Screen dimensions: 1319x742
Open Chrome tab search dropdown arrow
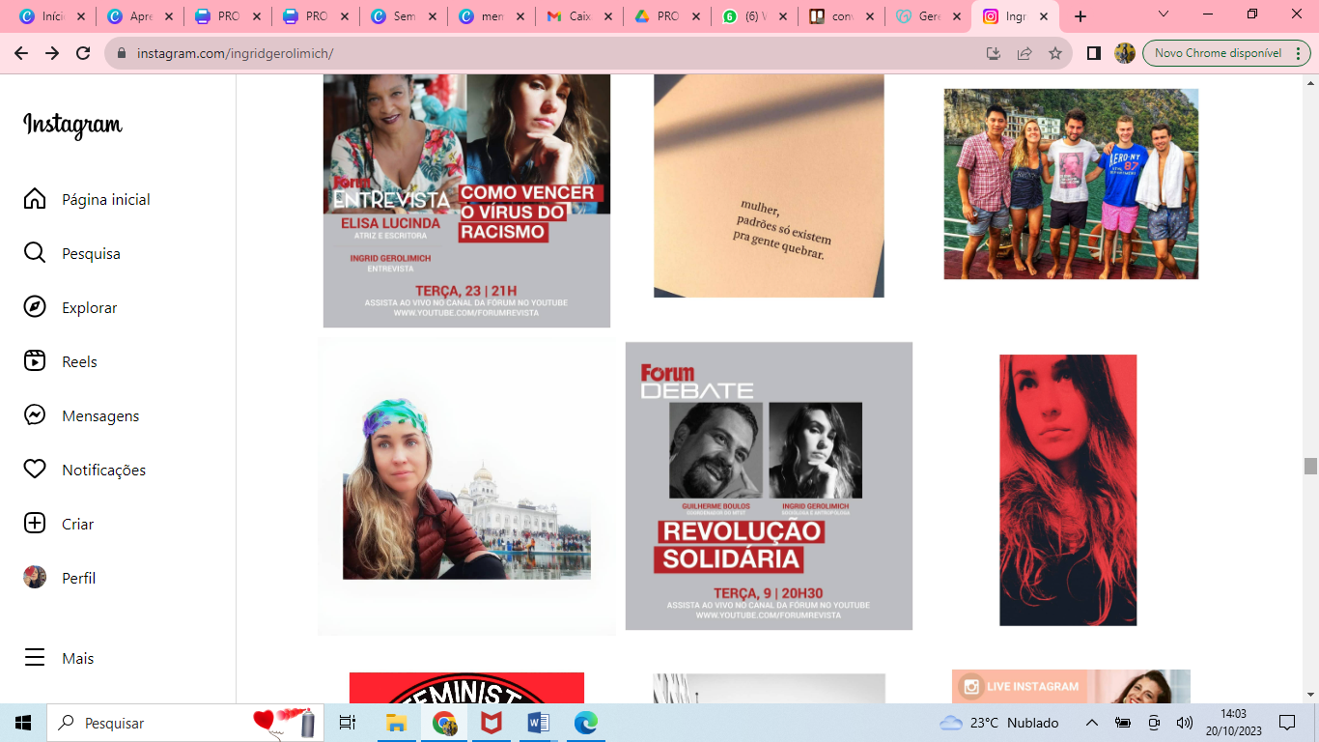[x=1164, y=15]
